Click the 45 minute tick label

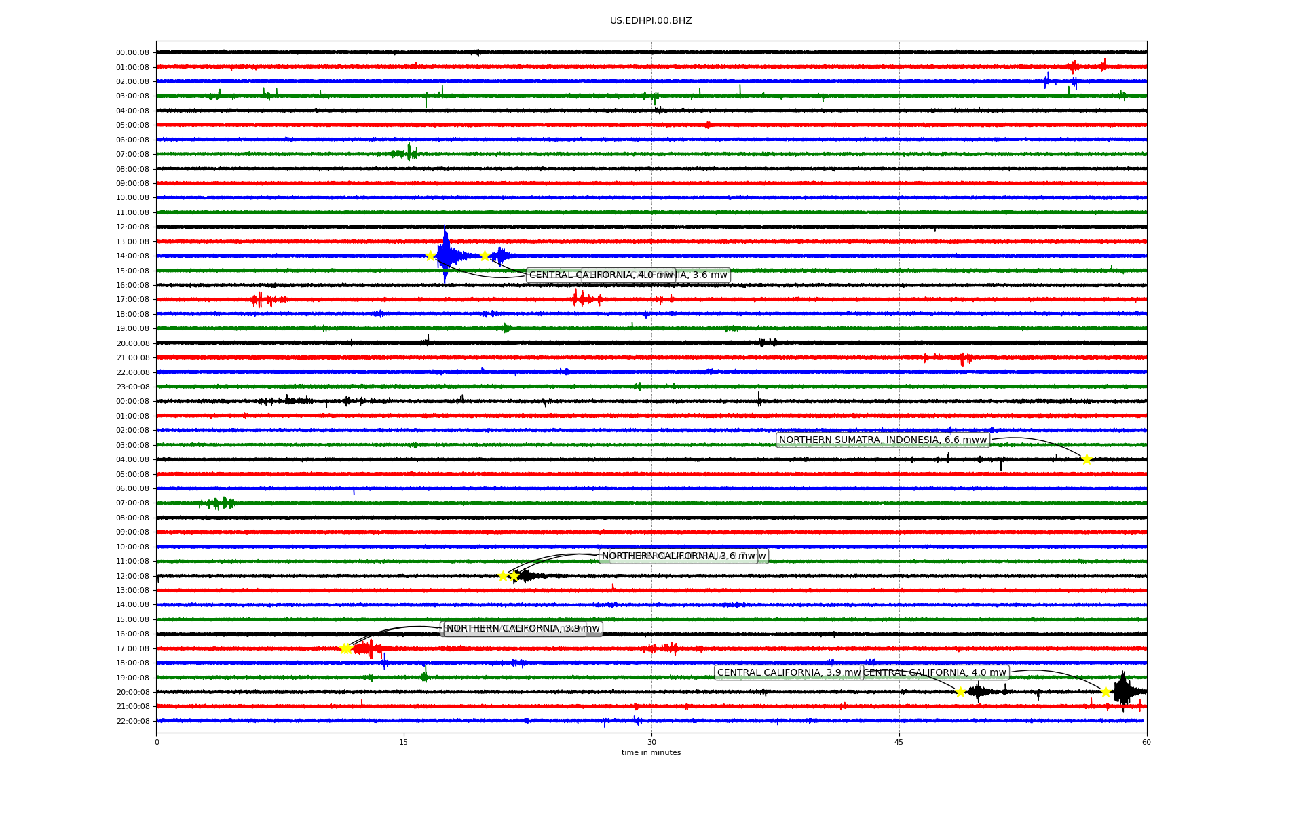point(899,742)
